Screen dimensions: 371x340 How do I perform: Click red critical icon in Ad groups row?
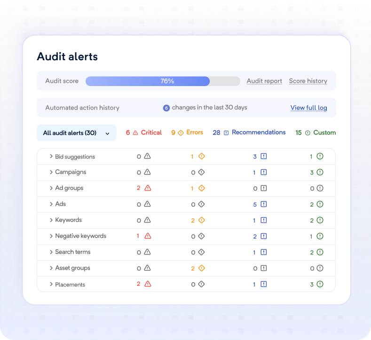pos(148,188)
